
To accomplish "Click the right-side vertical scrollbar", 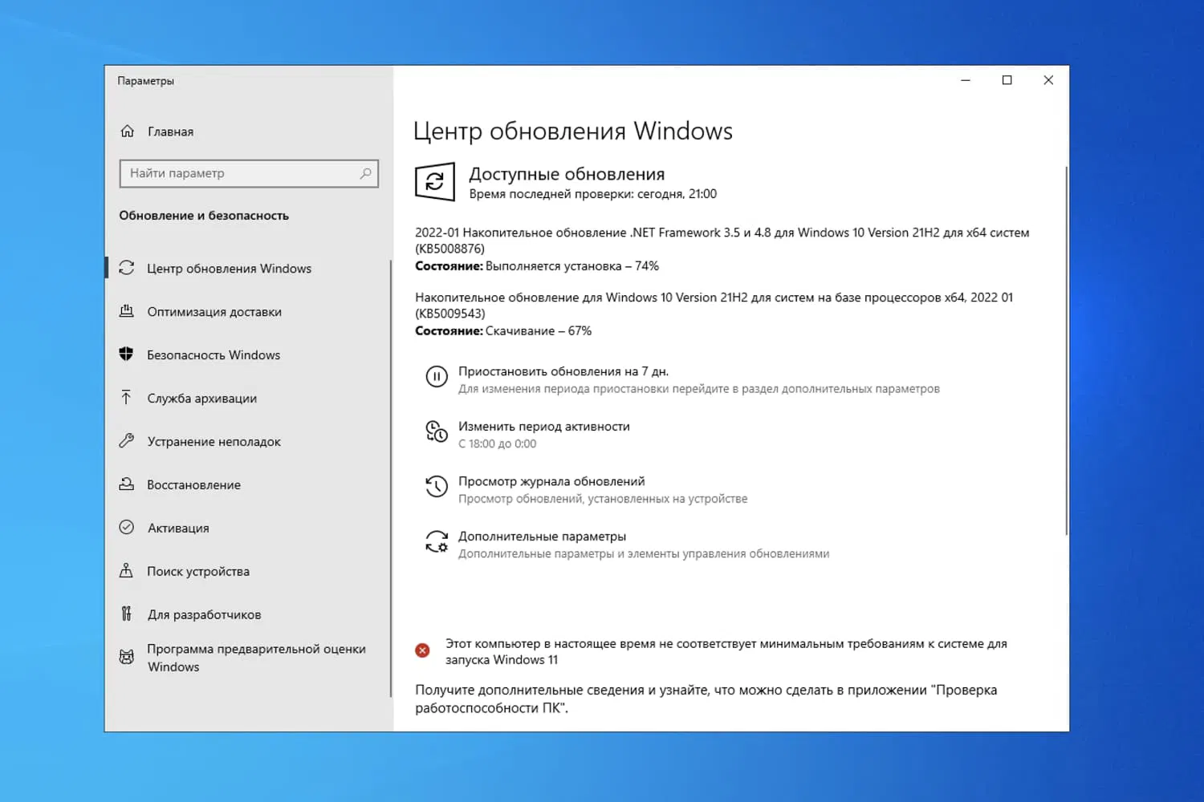I will pos(1065,345).
